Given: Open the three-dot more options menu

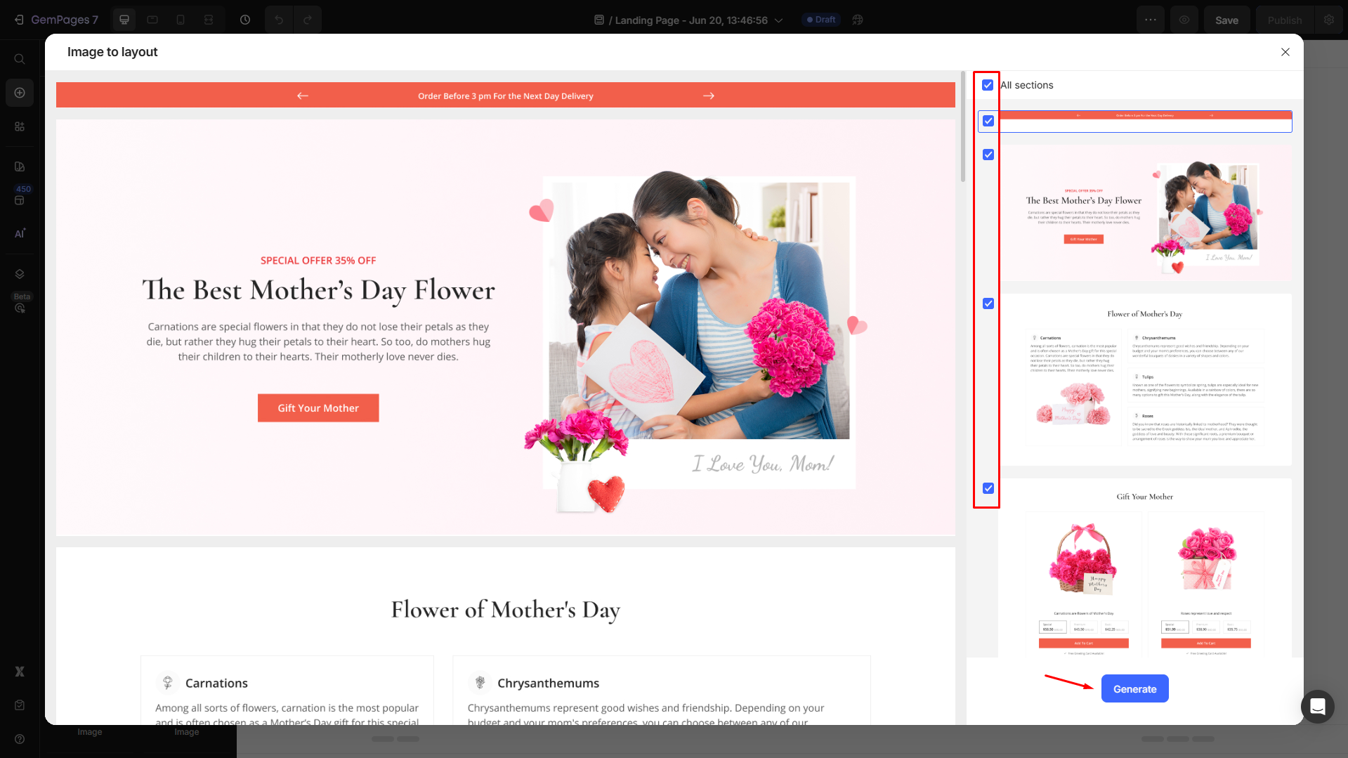Looking at the screenshot, I should tap(1151, 20).
